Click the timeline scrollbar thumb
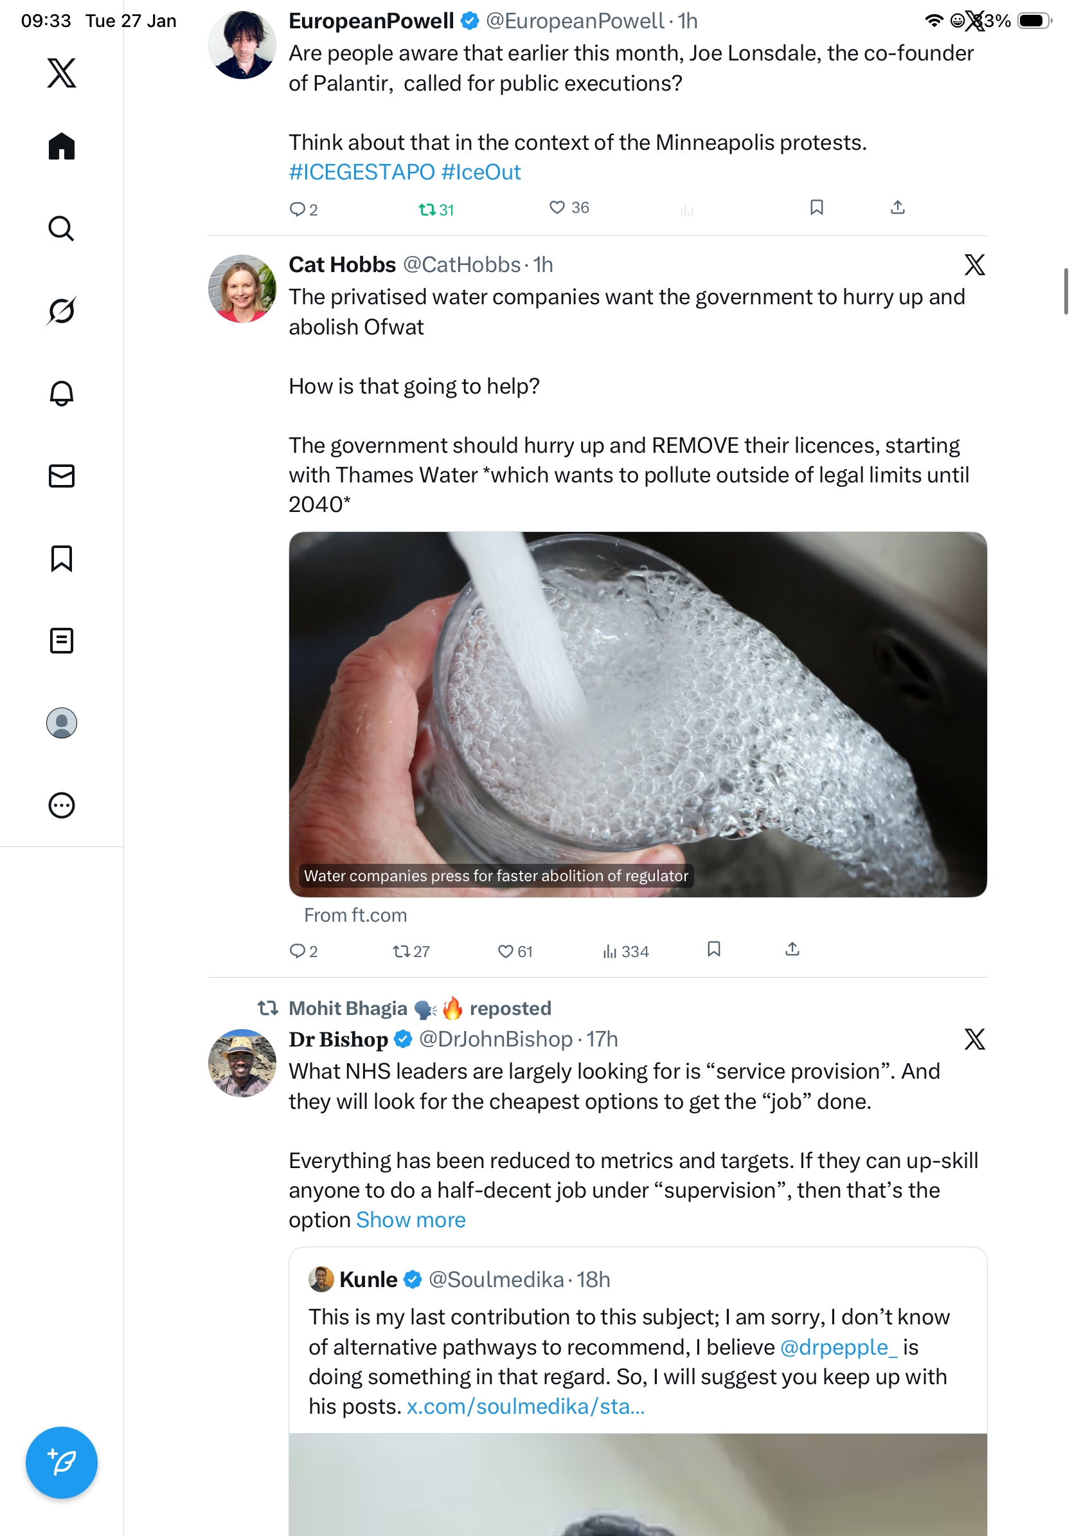The image size is (1072, 1536). tap(1066, 291)
